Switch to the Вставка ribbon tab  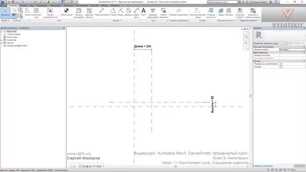(x=23, y=5)
